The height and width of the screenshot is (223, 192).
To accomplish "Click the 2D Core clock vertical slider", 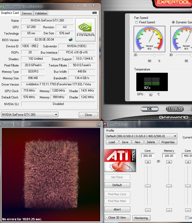I will pyautogui.click(x=148, y=186).
